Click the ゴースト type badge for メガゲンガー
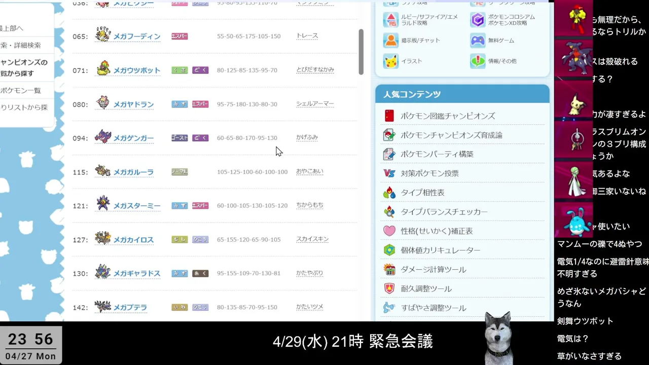649x365 pixels. (179, 138)
